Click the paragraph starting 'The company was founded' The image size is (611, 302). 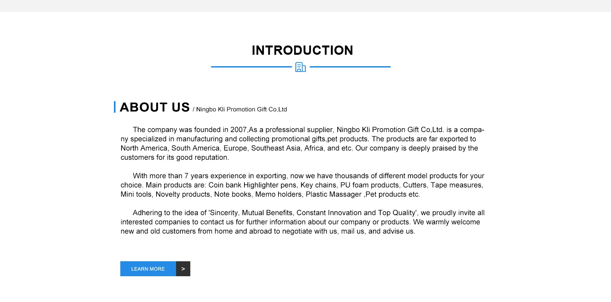pyautogui.click(x=302, y=144)
